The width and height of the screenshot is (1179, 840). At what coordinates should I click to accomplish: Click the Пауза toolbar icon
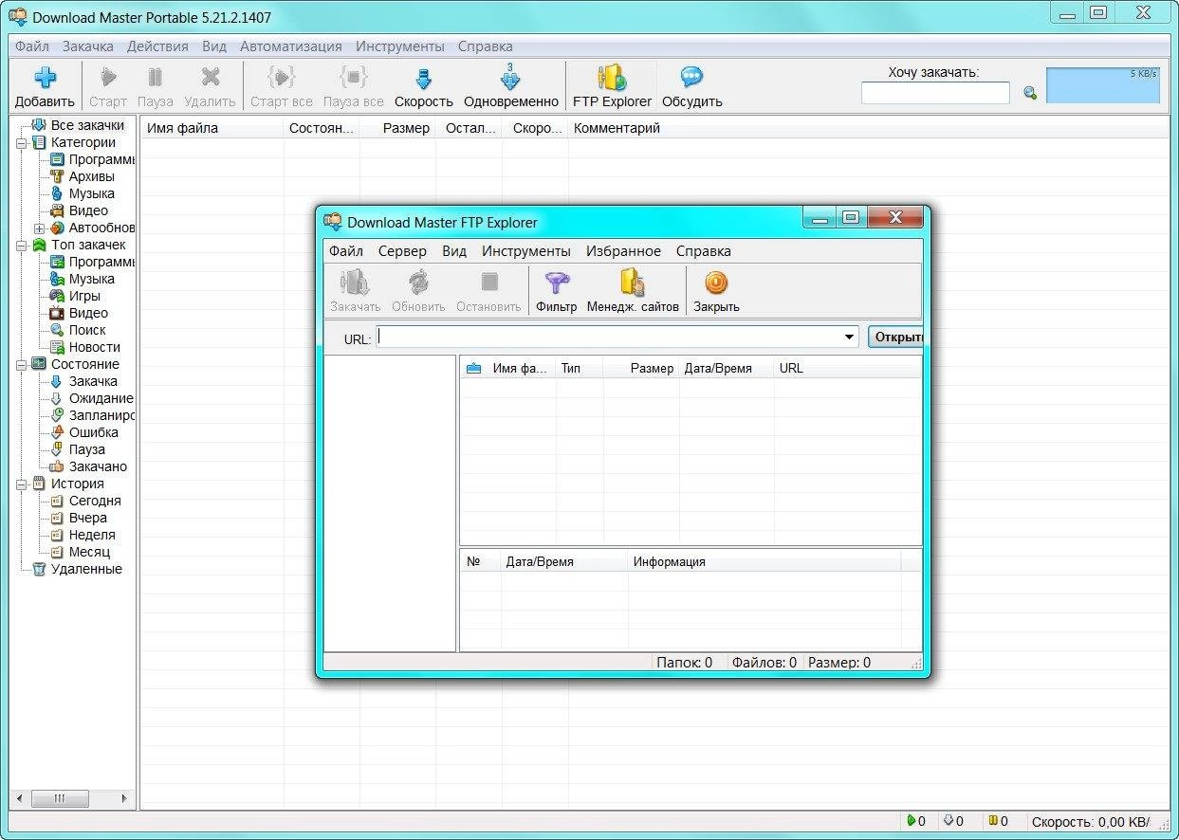click(155, 78)
